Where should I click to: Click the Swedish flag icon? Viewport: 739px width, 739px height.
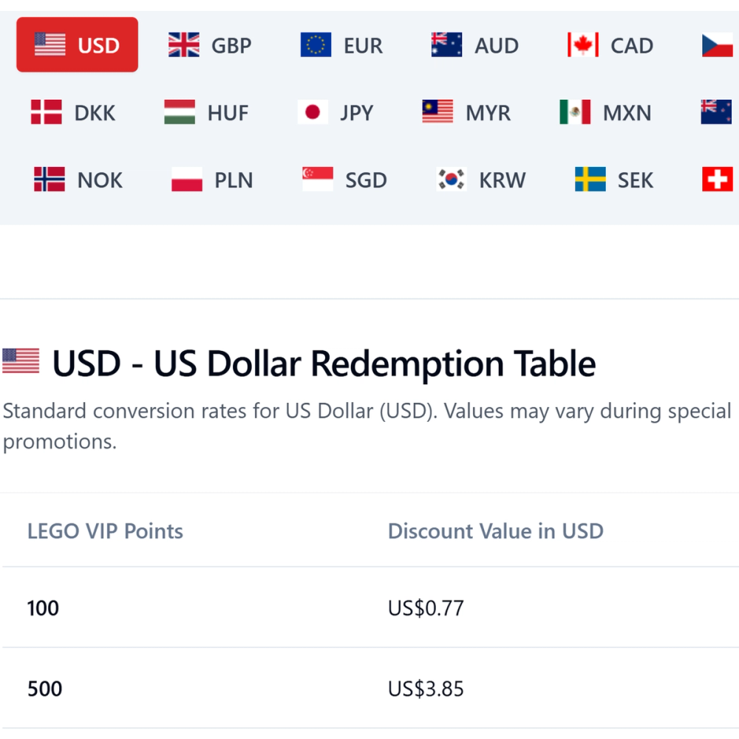click(x=590, y=180)
